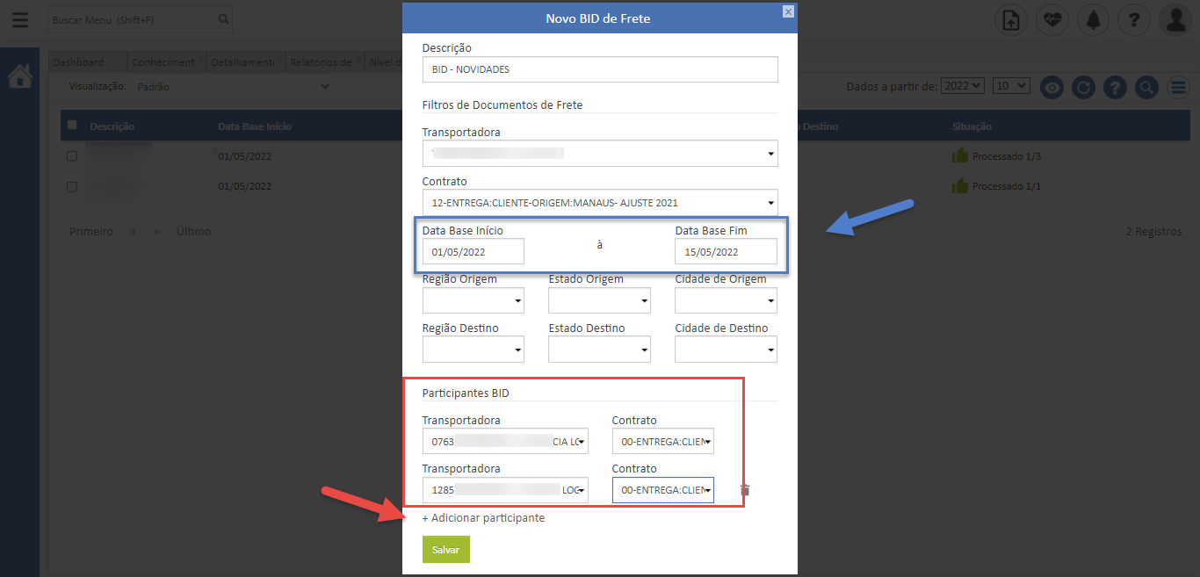1200x577 pixels.
Task: Switch to the Dashboard tab
Action: point(78,62)
